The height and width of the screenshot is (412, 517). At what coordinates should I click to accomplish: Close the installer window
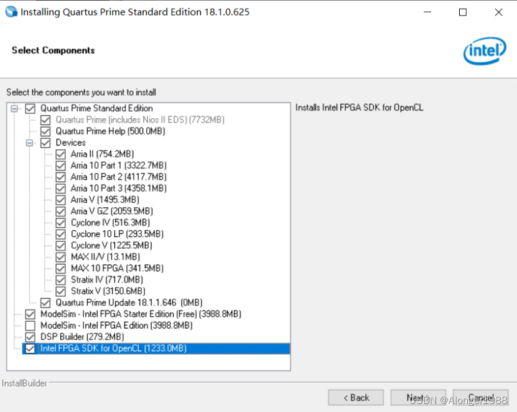pos(498,12)
